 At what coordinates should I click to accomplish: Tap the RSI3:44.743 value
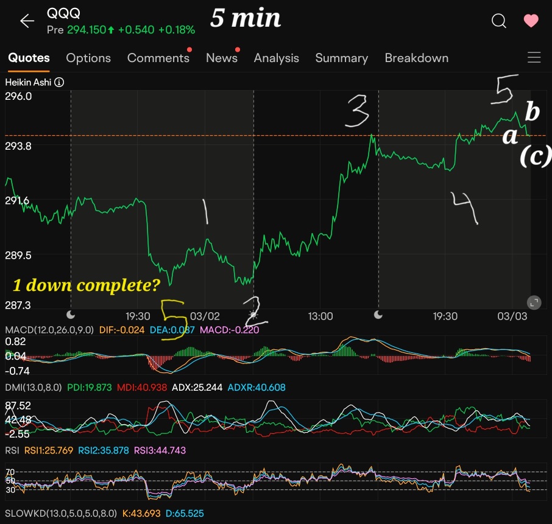(x=160, y=450)
